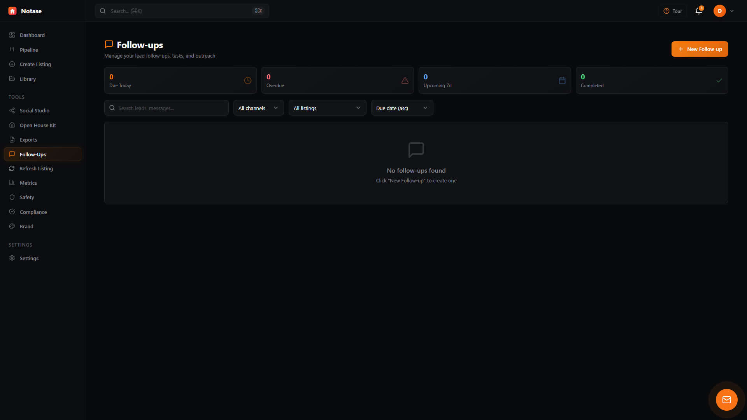The width and height of the screenshot is (747, 420).
Task: Expand the user account chevron menu
Action: click(733, 11)
